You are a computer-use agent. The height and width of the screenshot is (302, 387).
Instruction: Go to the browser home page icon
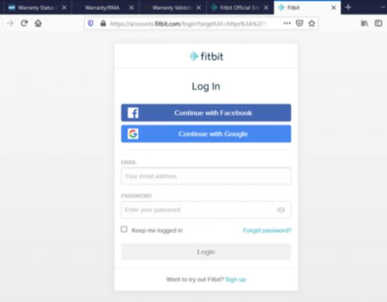(x=38, y=23)
